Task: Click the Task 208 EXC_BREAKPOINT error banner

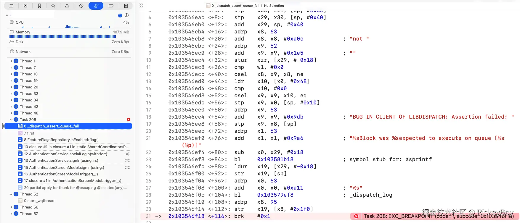Action: tap(435, 216)
